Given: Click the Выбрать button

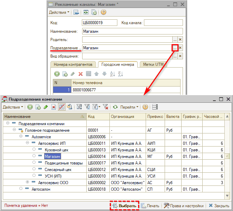Looking at the screenshot, I should point(125,206).
